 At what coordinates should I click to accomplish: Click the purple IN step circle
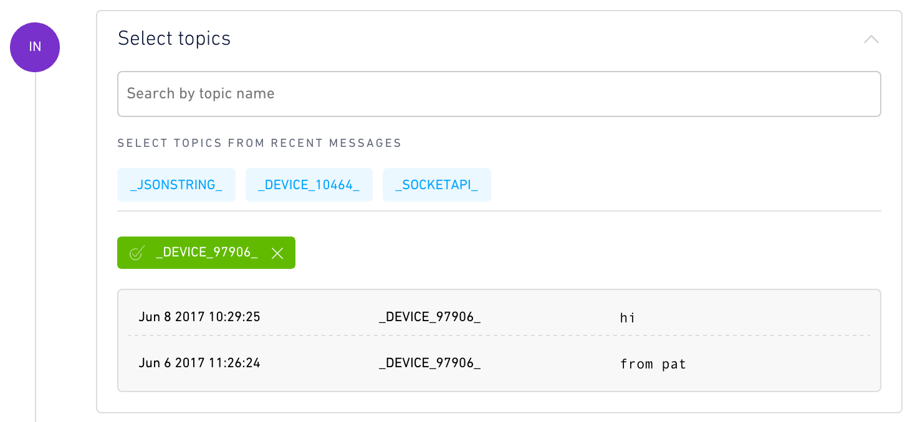[x=35, y=47]
